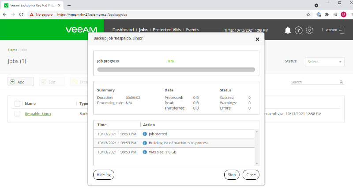The height and width of the screenshot is (189, 353).
Task: Click the Add job button
Action: click(x=21, y=82)
